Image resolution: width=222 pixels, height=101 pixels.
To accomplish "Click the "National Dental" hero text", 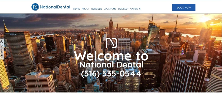I will coord(111,65).
